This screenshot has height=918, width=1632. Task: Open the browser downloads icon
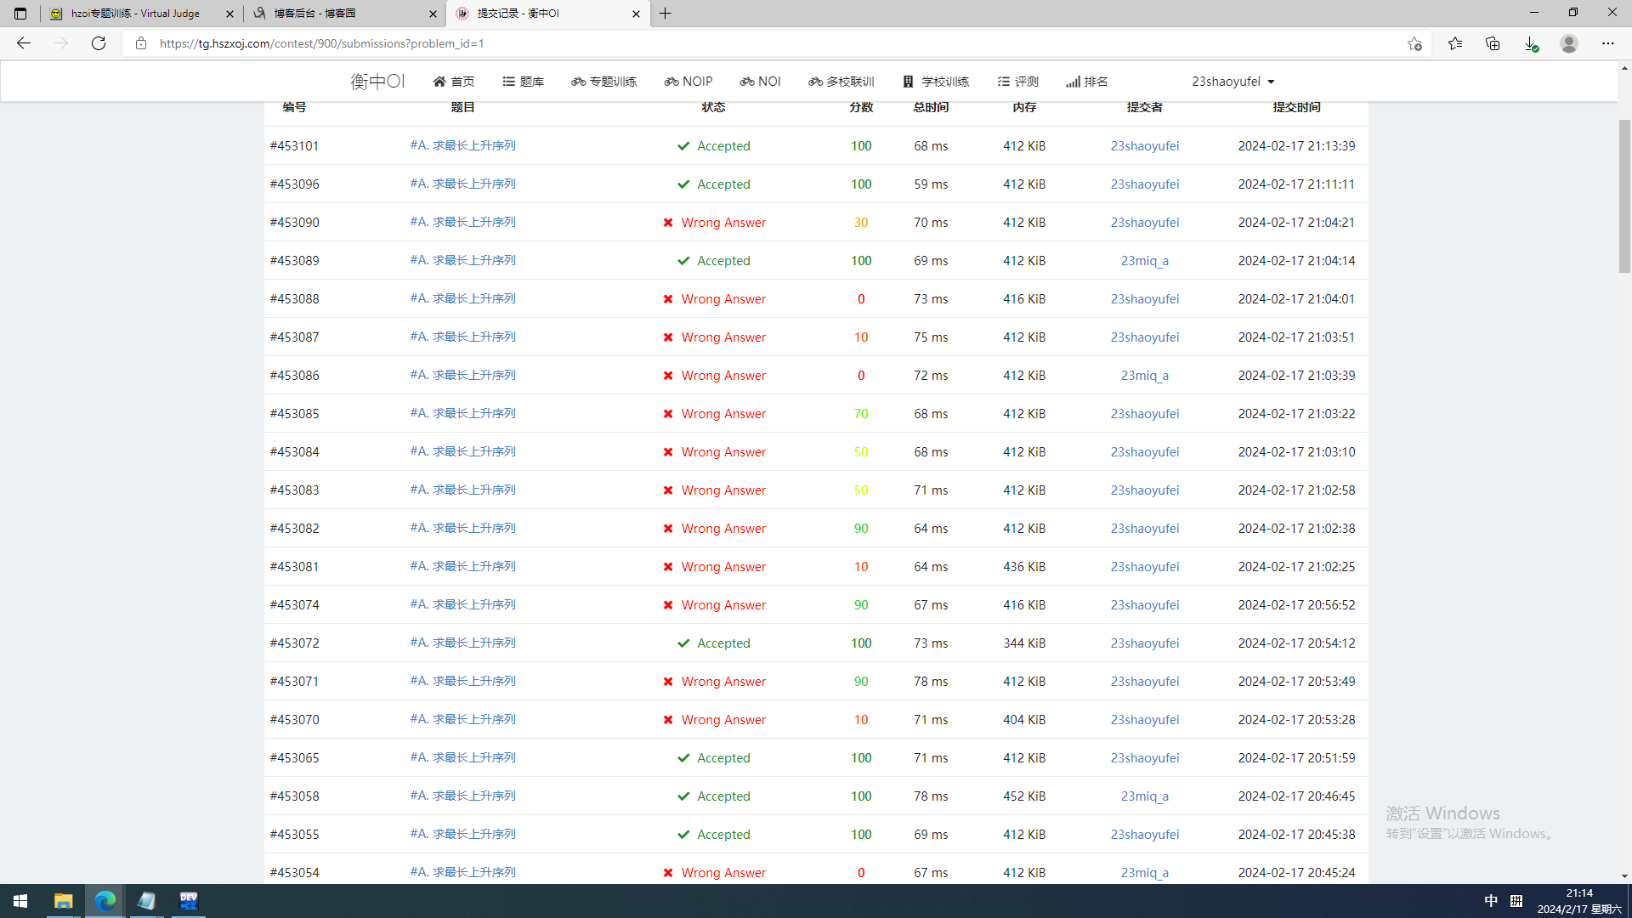[x=1530, y=43]
